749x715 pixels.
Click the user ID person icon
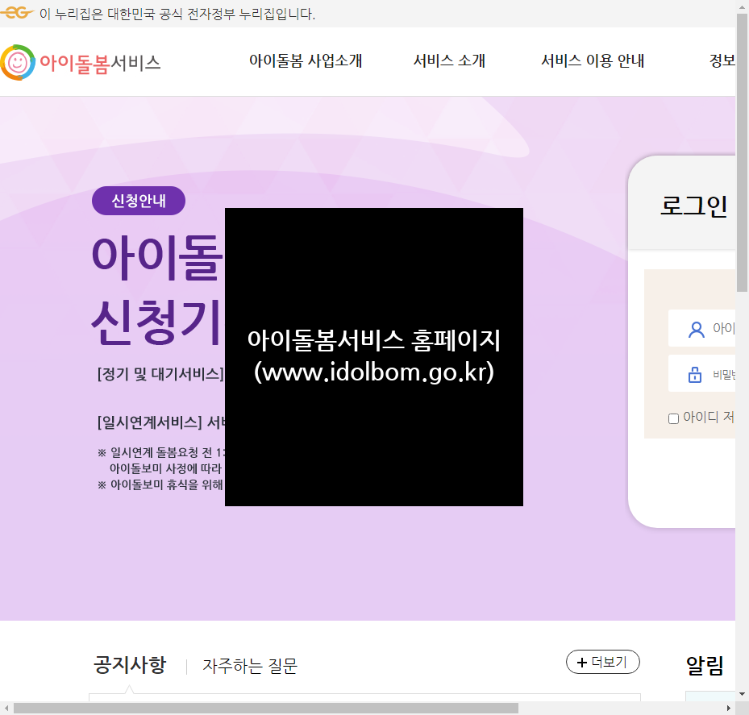coord(696,329)
